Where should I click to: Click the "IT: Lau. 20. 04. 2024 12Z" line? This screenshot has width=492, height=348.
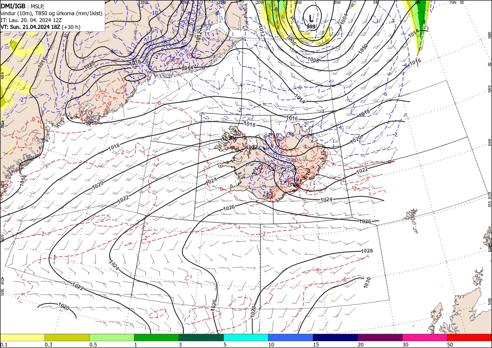tap(31, 20)
